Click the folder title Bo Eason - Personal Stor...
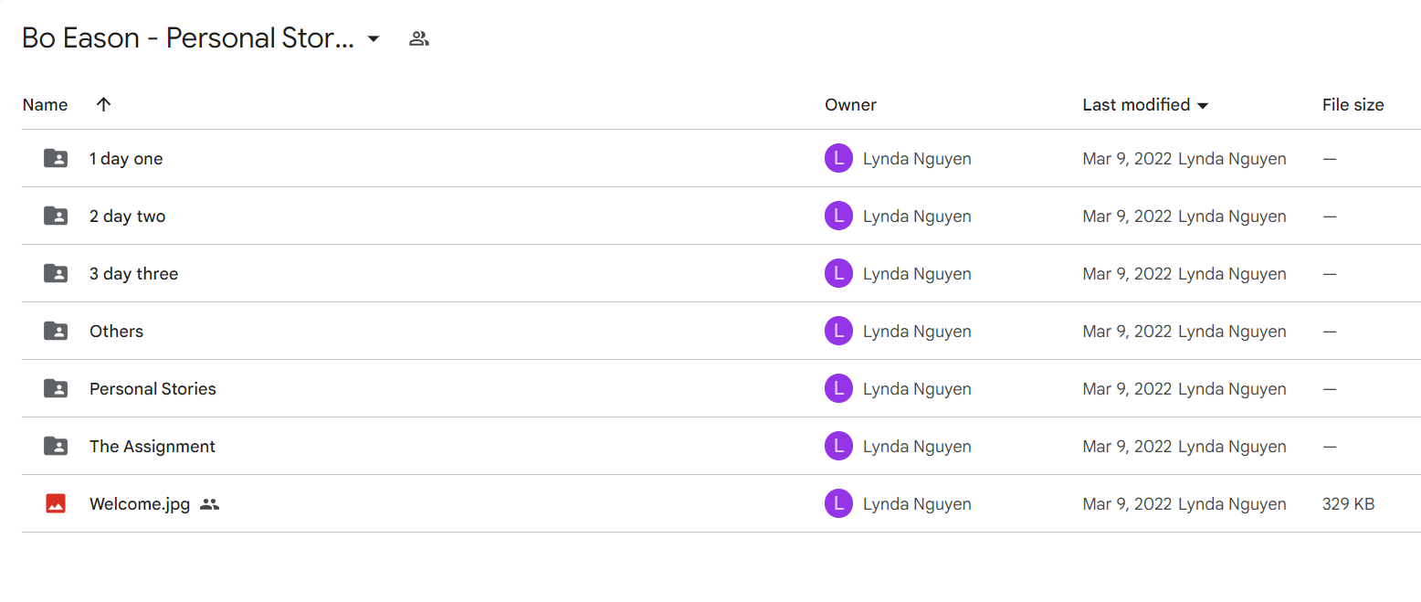 coord(188,38)
